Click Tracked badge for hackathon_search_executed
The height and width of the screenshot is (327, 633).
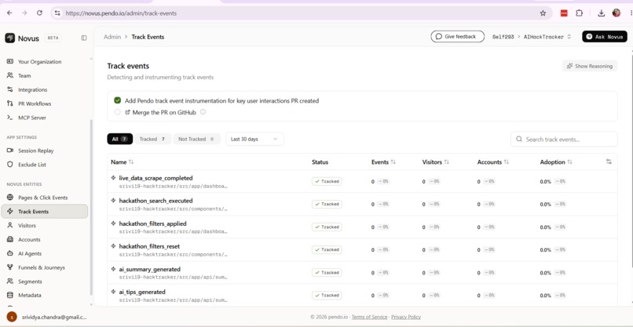coord(327,204)
